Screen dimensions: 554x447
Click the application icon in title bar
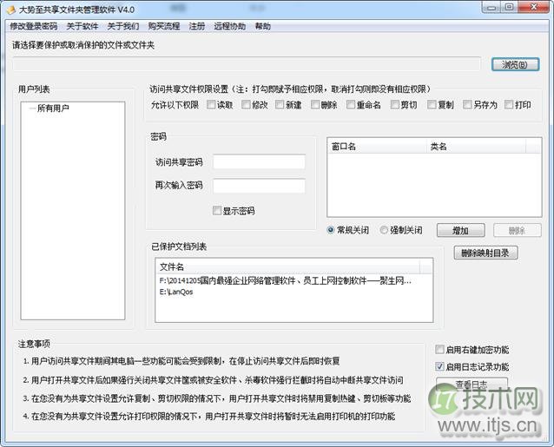(x=11, y=10)
